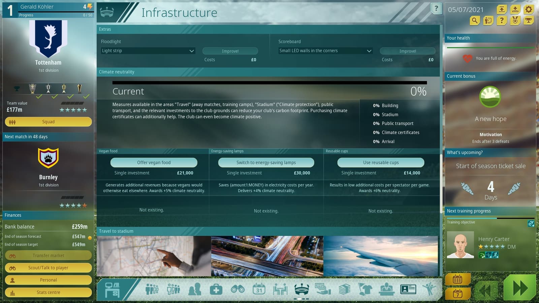The width and height of the screenshot is (539, 303).
Task: Open the Floodlight 'Light strip' dropdown
Action: click(148, 51)
